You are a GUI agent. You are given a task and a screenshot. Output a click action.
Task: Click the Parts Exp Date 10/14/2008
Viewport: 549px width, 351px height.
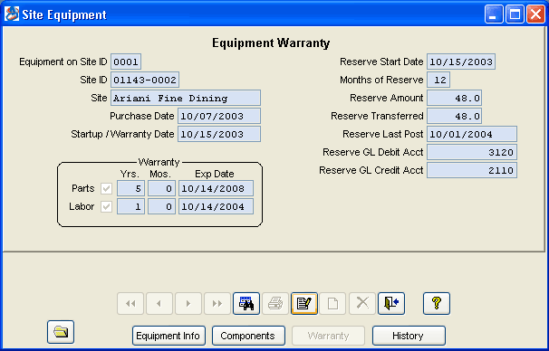(216, 188)
